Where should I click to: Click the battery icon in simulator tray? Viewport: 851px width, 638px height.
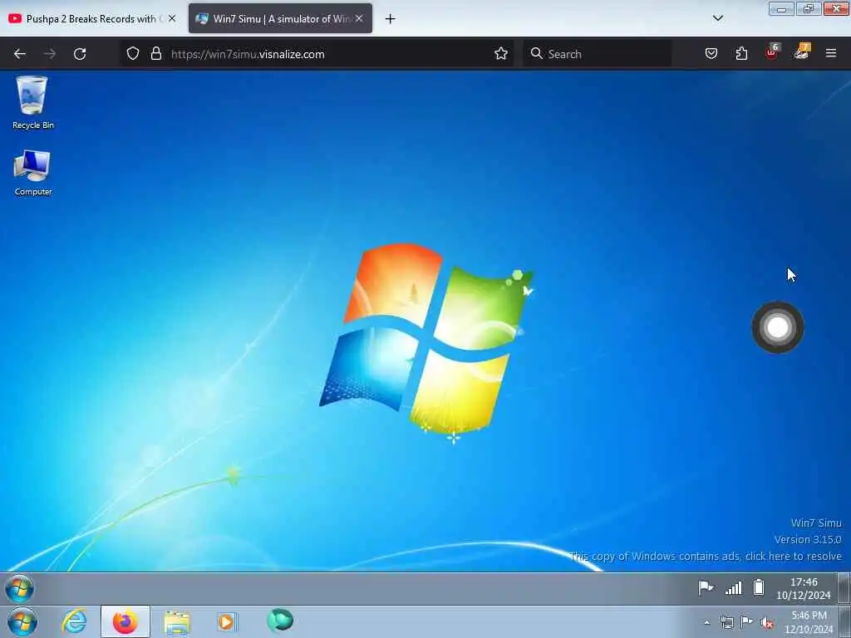[x=759, y=587]
